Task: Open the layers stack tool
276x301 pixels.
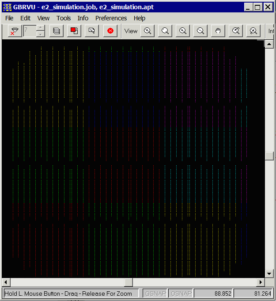Action: click(57, 31)
